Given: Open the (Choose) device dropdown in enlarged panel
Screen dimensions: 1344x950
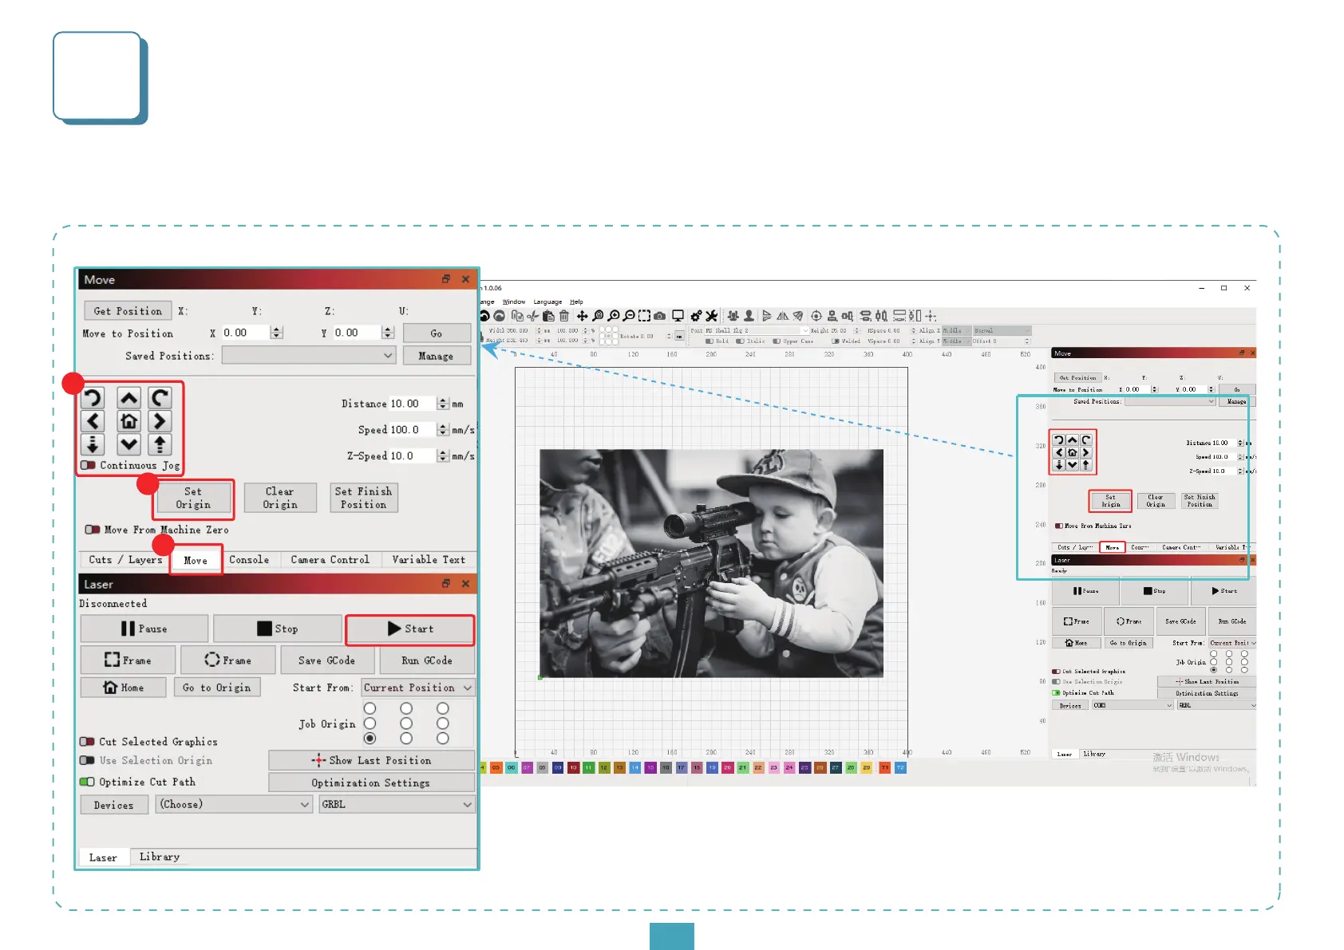Looking at the screenshot, I should tap(234, 805).
